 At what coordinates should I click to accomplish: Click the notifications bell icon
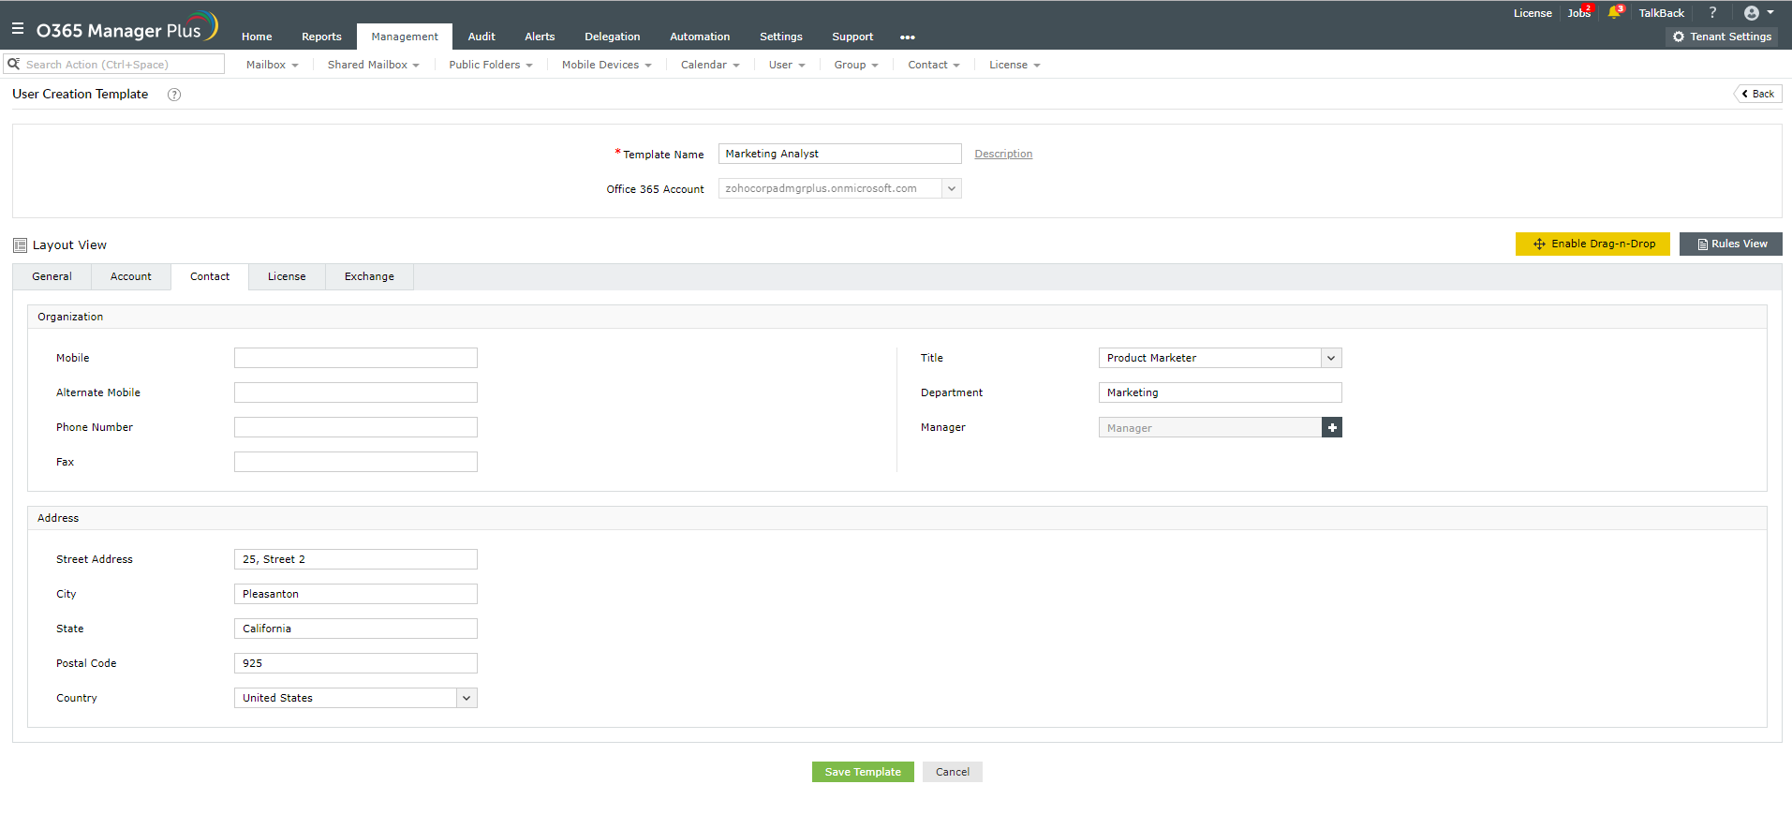pos(1614,13)
